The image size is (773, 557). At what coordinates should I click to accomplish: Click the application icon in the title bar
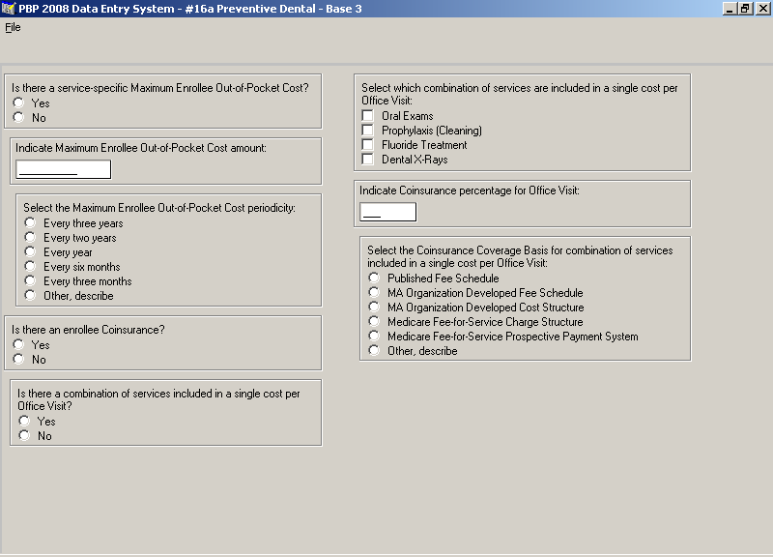(x=9, y=9)
